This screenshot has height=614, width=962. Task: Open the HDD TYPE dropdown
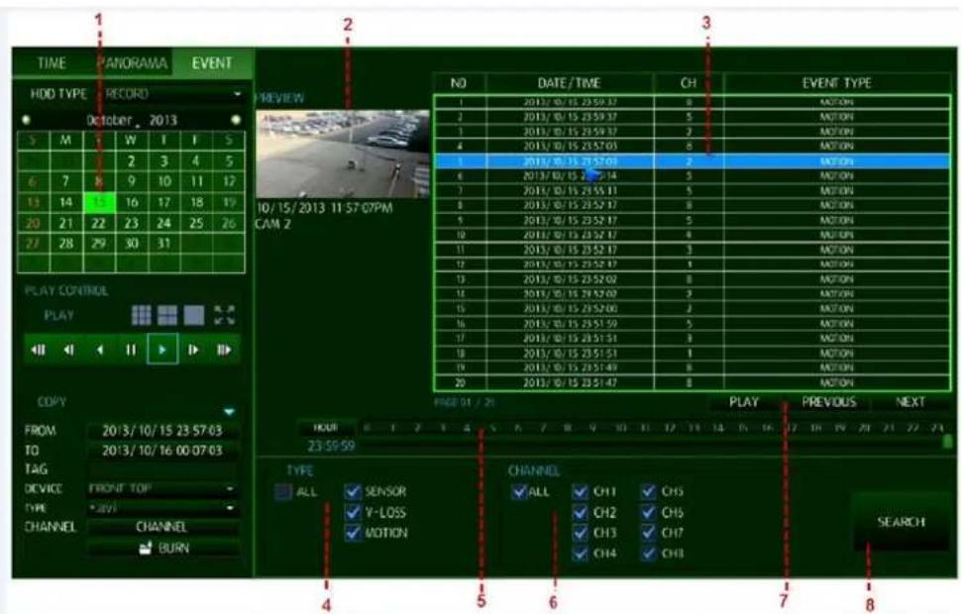tap(171, 94)
